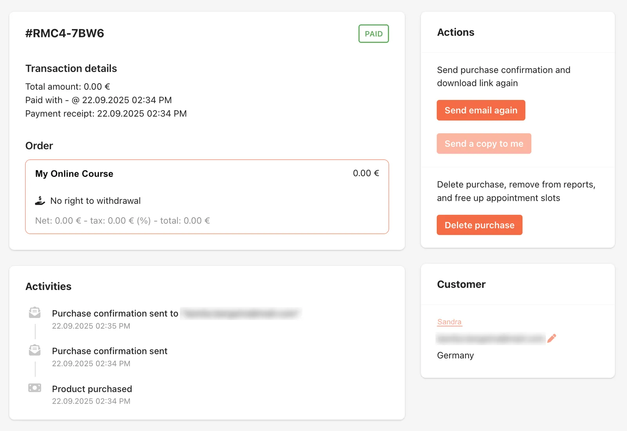The height and width of the screenshot is (431, 627).
Task: Click the PAID status badge
Action: coord(373,34)
